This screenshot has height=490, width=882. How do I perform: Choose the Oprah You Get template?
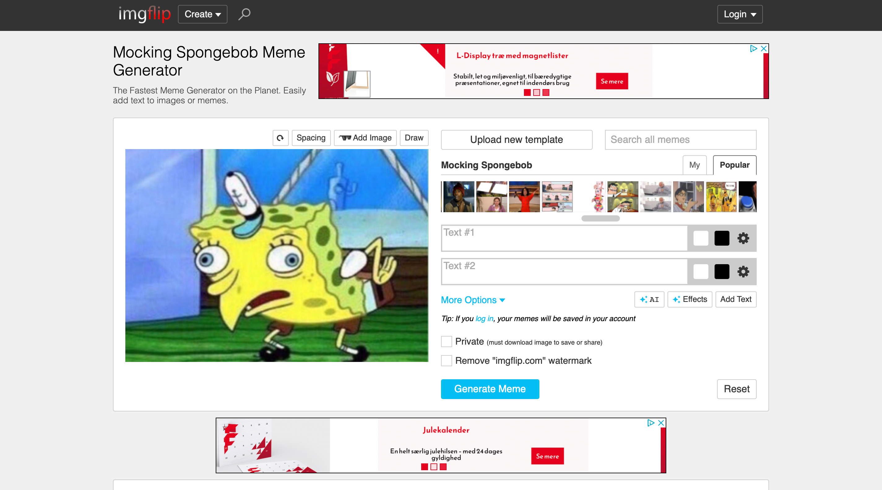[525, 197]
